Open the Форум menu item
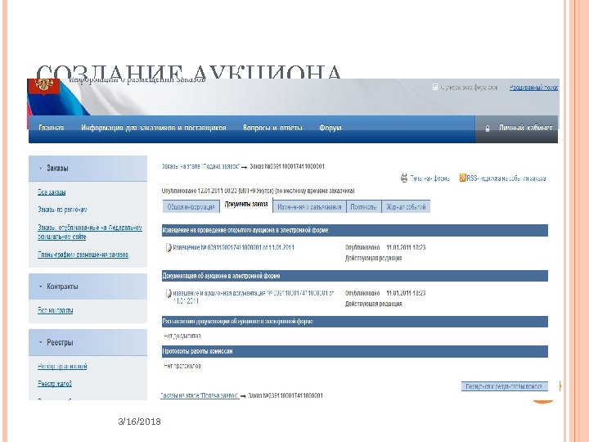 [330, 128]
